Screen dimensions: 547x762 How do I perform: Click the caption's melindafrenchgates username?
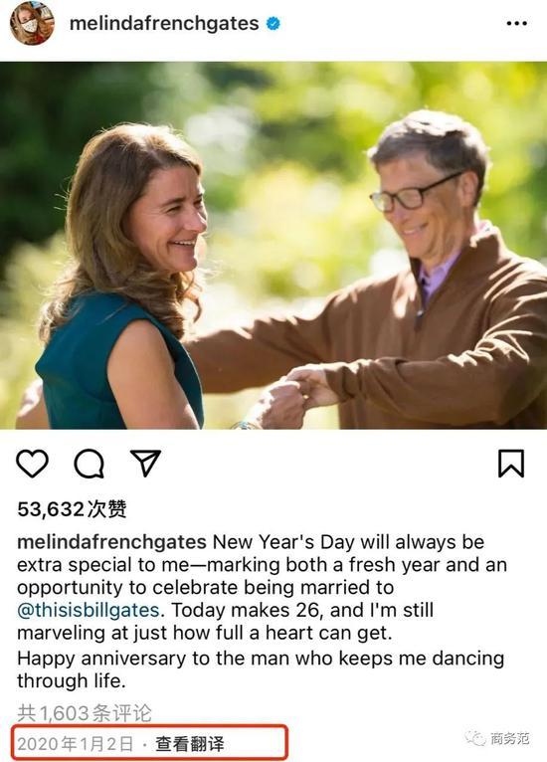point(111,542)
